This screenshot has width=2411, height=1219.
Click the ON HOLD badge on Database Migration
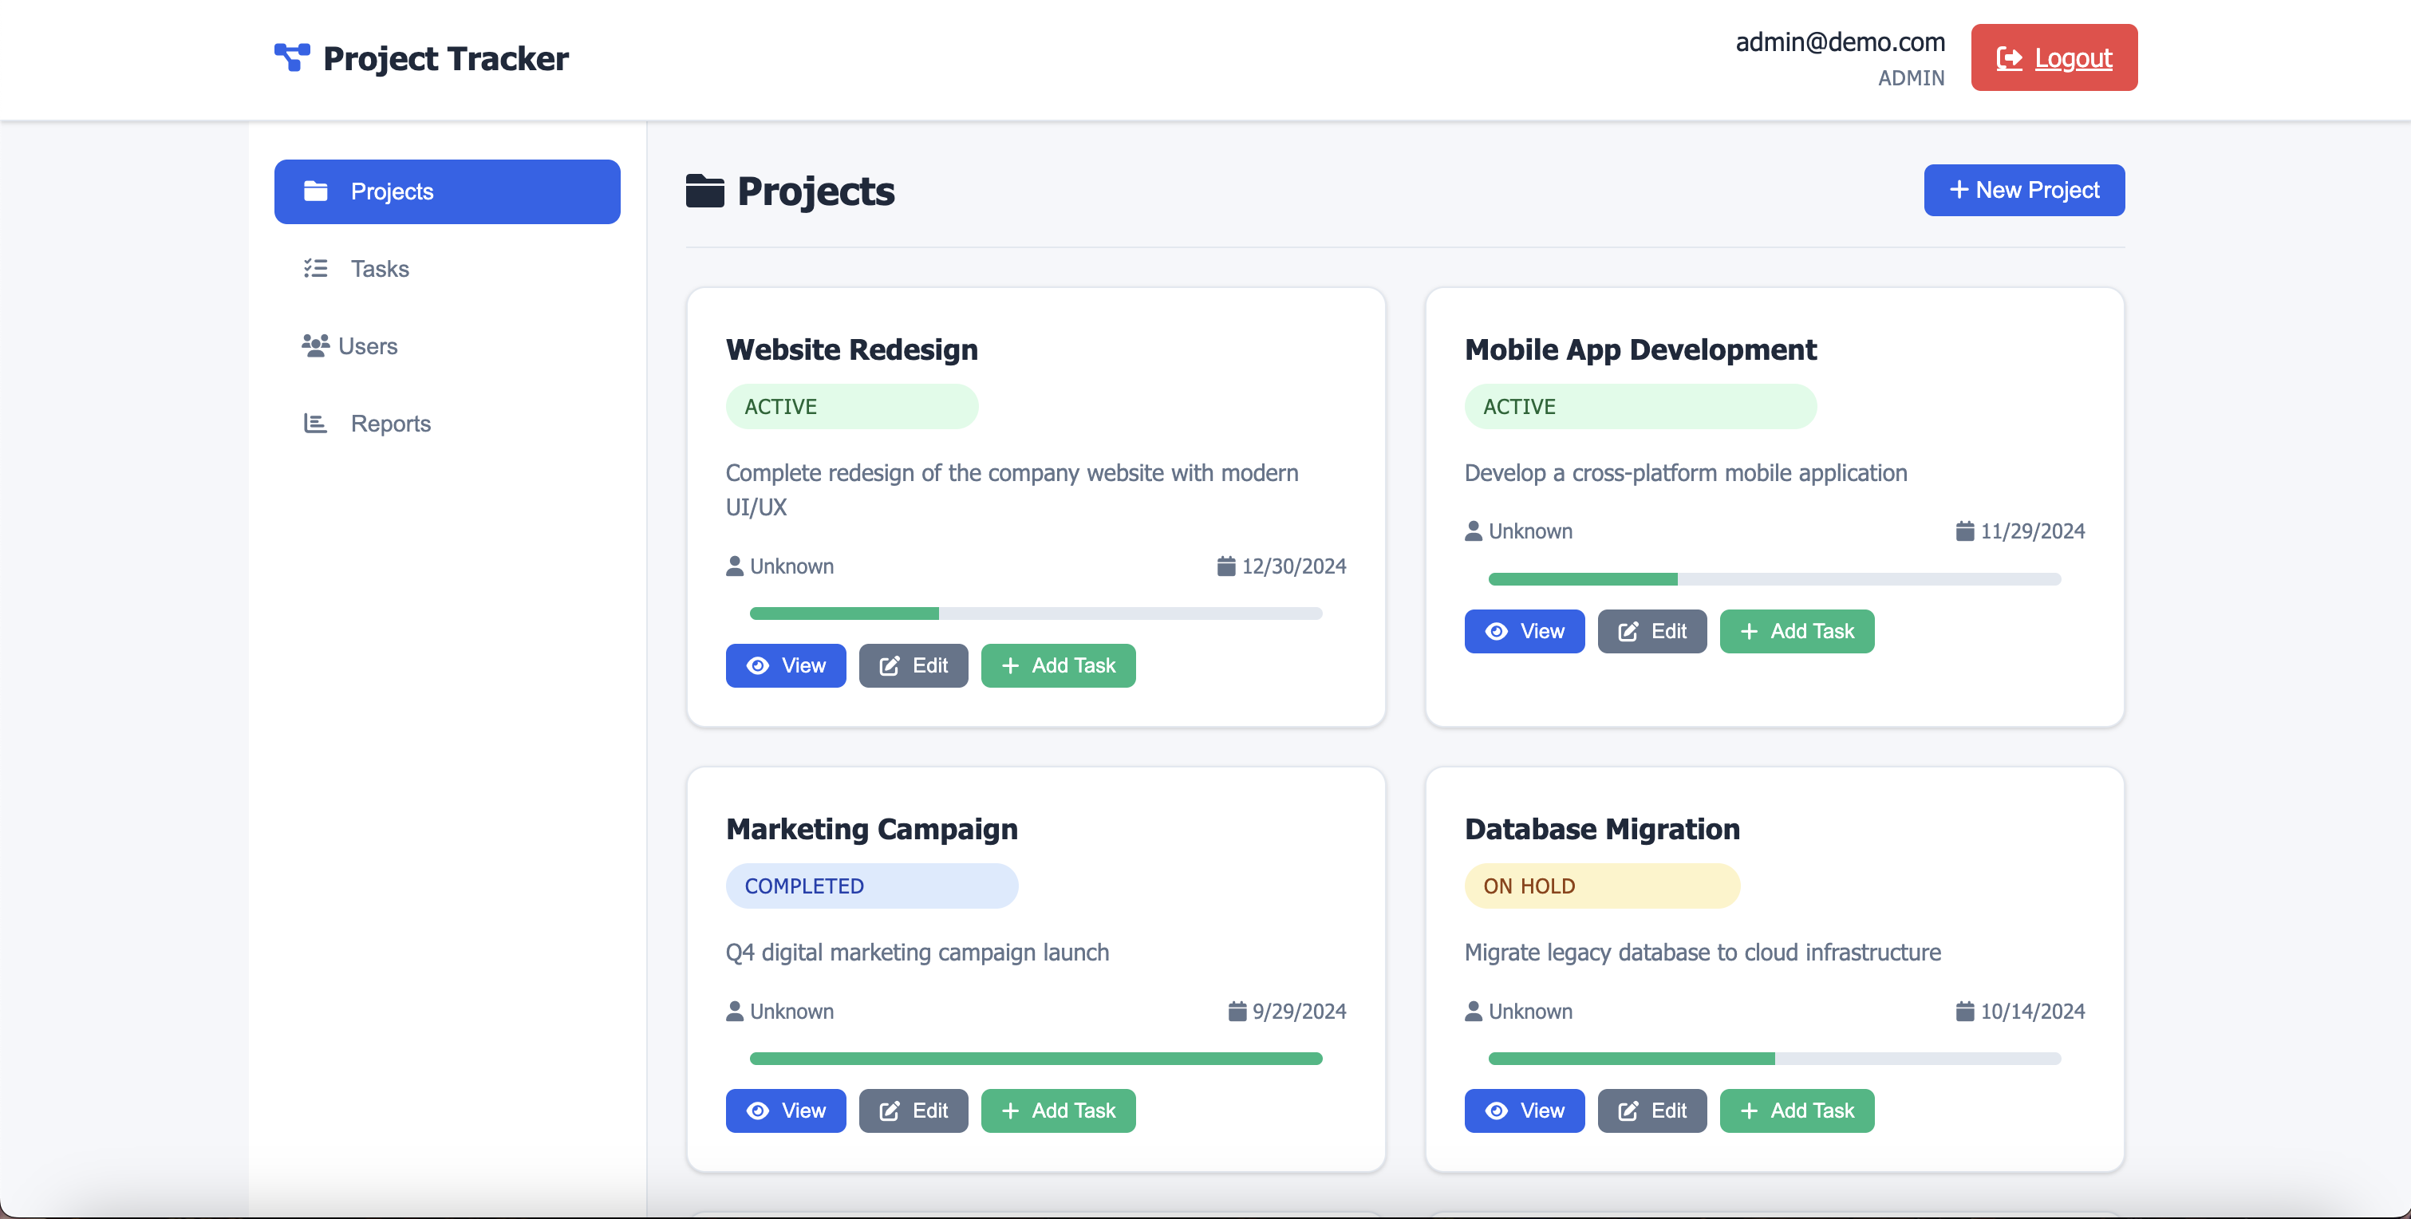point(1601,886)
